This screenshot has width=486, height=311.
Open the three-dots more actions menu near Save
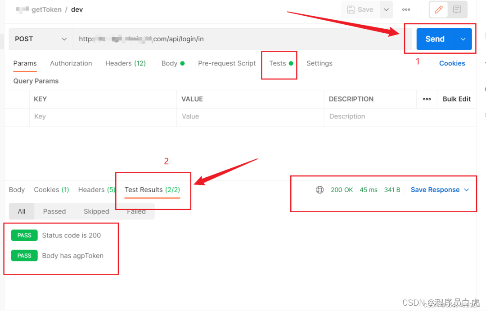tap(406, 9)
